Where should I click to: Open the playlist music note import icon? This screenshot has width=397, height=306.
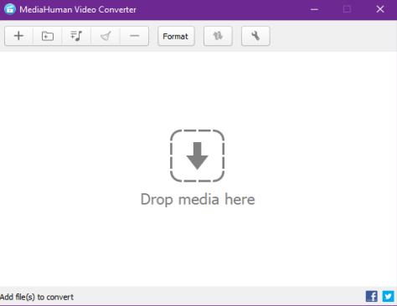76,36
